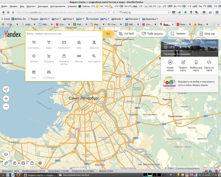The image size is (221, 177).
Task: Open the new Yandex Maps routes promo
Action: pos(190,83)
